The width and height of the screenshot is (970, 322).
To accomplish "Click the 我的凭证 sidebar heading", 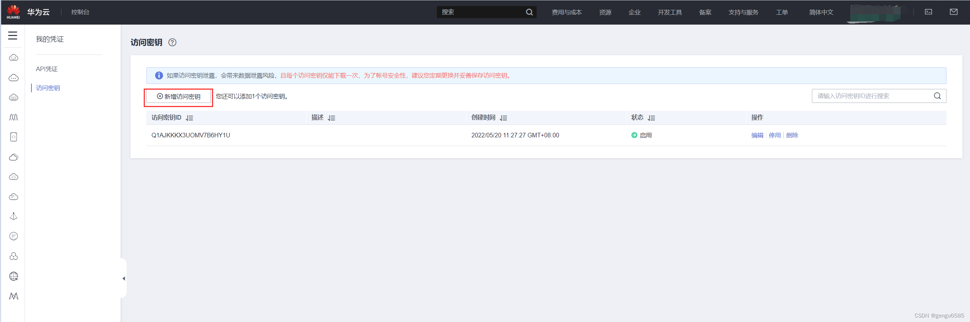I will coord(50,39).
